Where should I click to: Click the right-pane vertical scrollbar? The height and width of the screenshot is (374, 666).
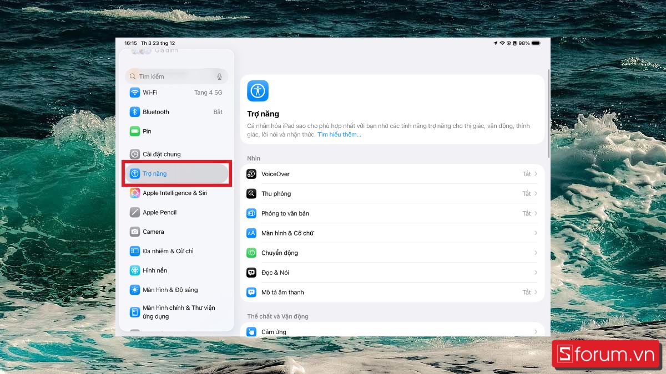[x=548, y=114]
